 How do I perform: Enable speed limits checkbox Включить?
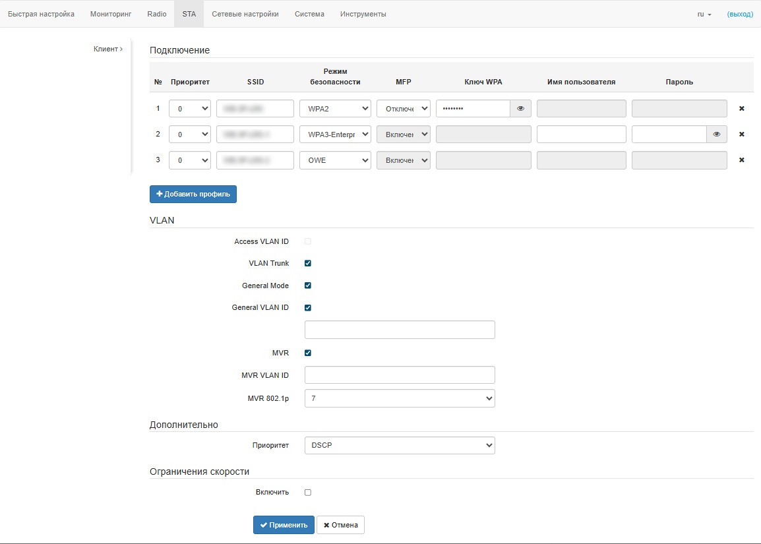(308, 493)
